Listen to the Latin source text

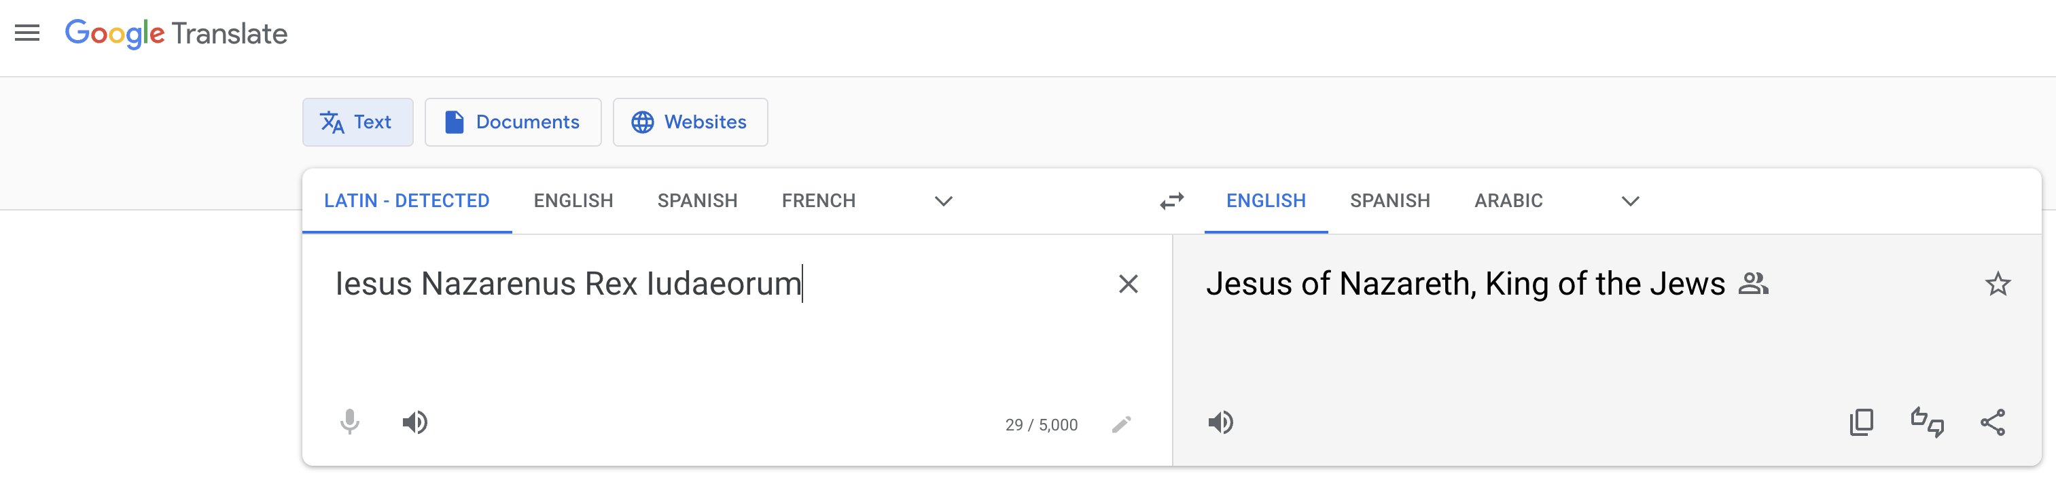(415, 422)
